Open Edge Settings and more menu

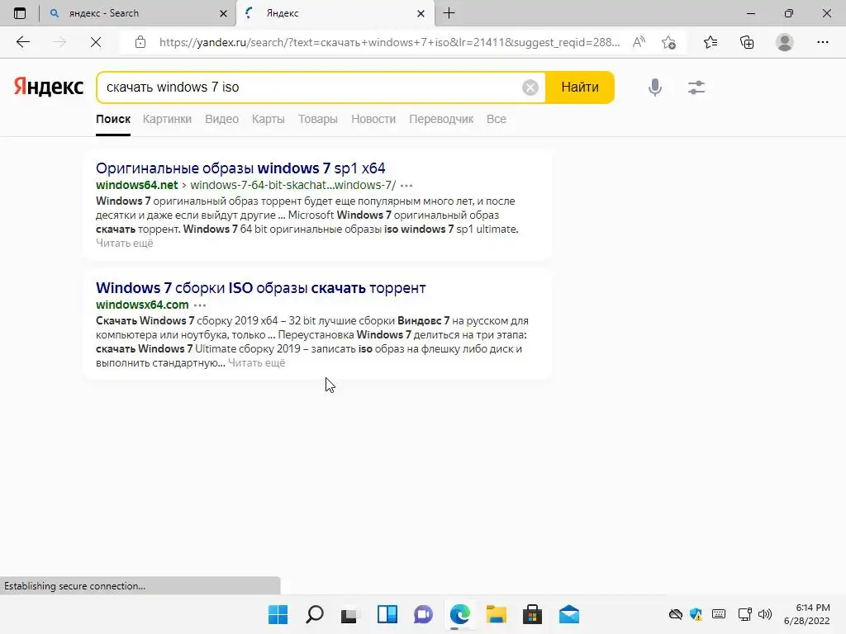click(822, 42)
